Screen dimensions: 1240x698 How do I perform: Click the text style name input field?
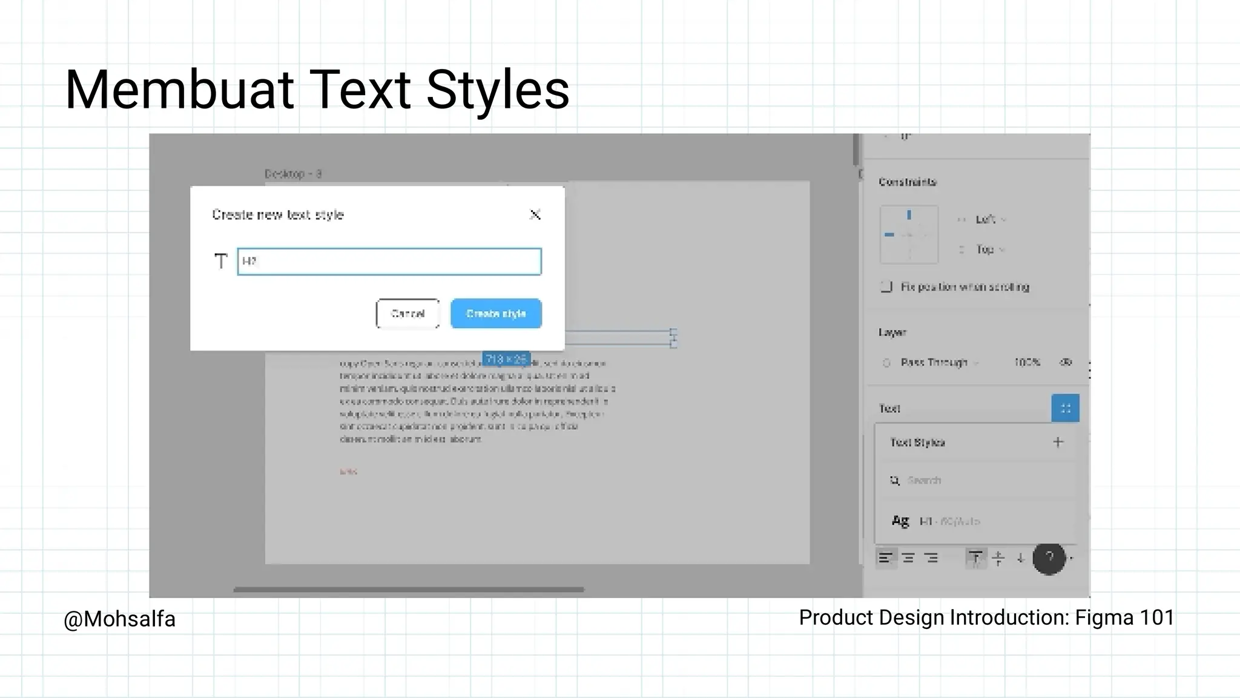[389, 262]
